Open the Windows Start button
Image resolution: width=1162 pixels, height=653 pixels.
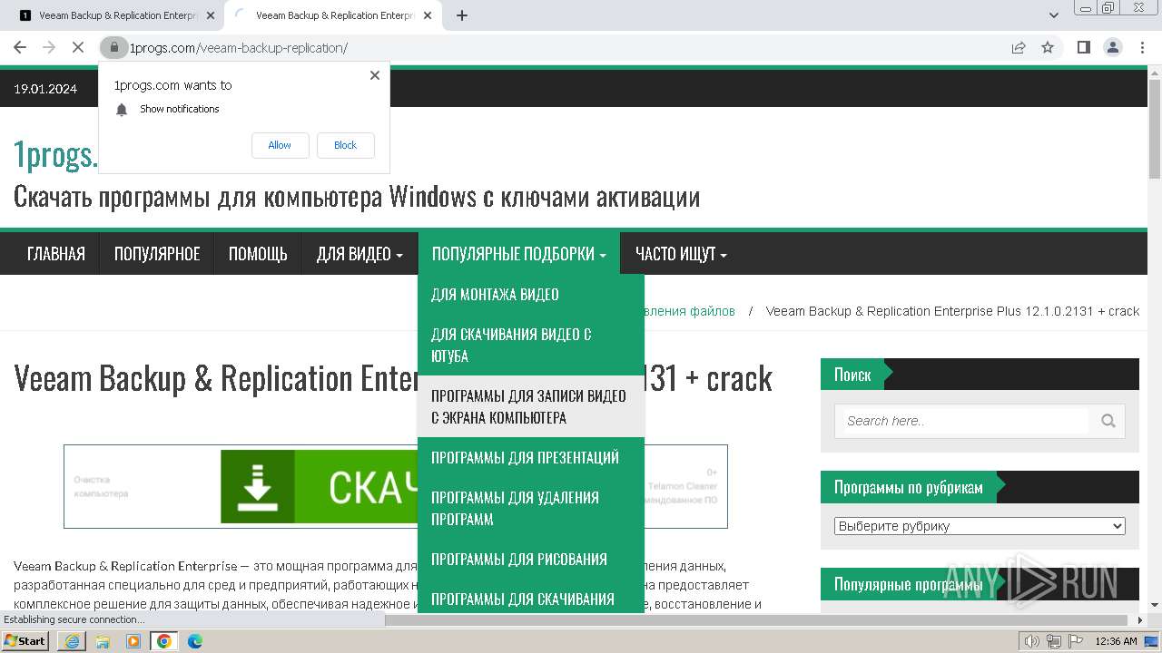pyautogui.click(x=25, y=641)
